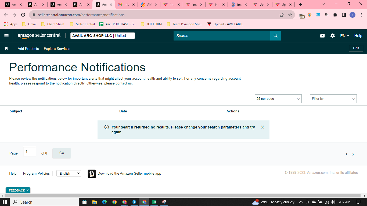Click the page number input box
This screenshot has height=206, width=367.
(30, 152)
